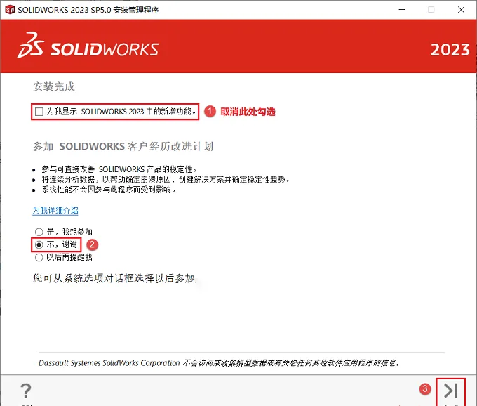This screenshot has height=406, width=477.
Task: Click the '将连续分析数据' bullet text
Action: (x=166, y=179)
